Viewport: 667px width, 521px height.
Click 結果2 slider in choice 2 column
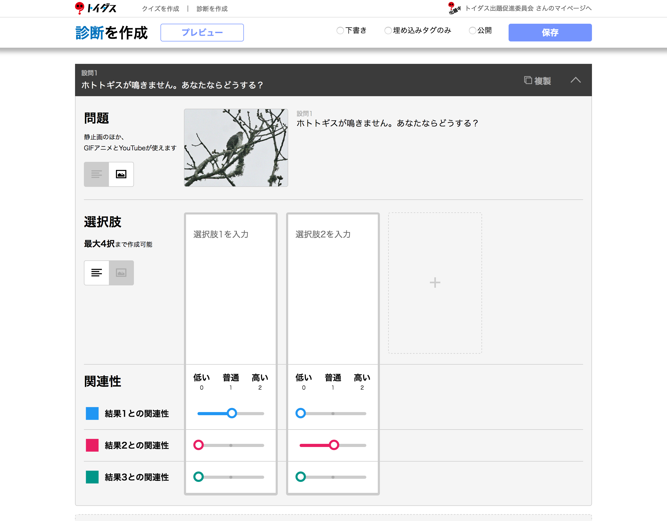coord(333,445)
